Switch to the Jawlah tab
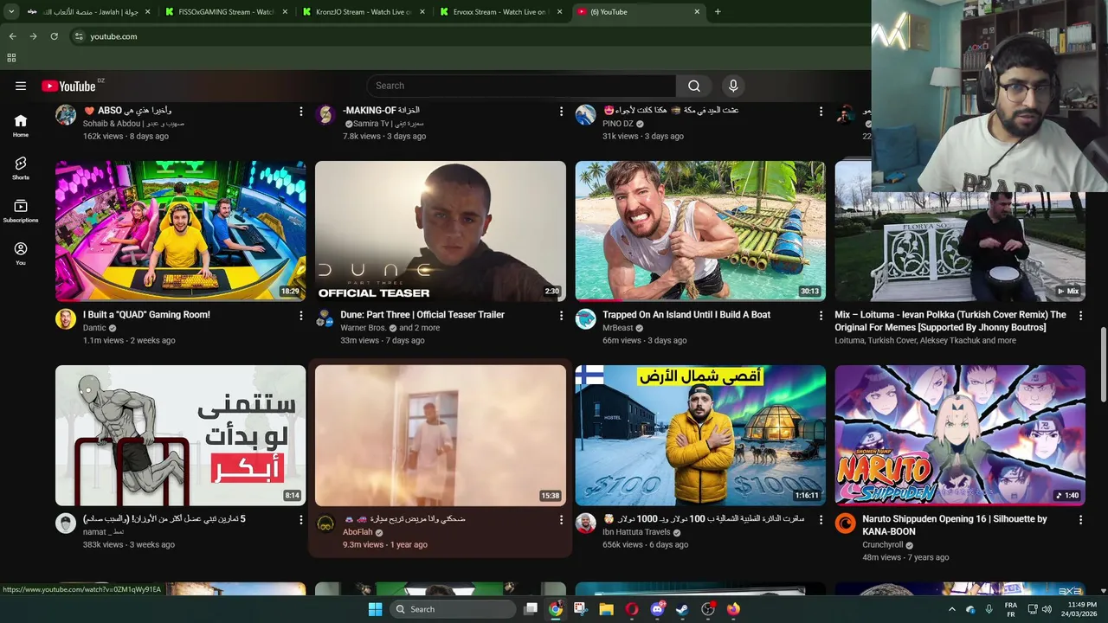The height and width of the screenshot is (623, 1108). click(x=89, y=12)
